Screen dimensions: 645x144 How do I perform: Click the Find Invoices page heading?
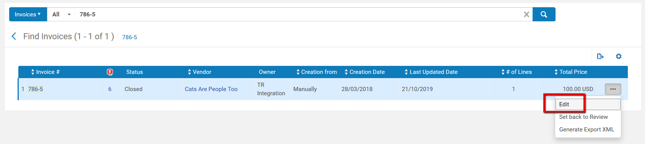(x=68, y=37)
